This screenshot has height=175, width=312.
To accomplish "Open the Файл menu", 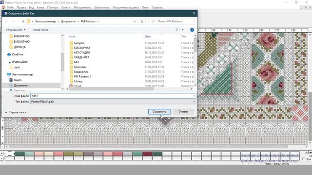I will coord(10,8).
